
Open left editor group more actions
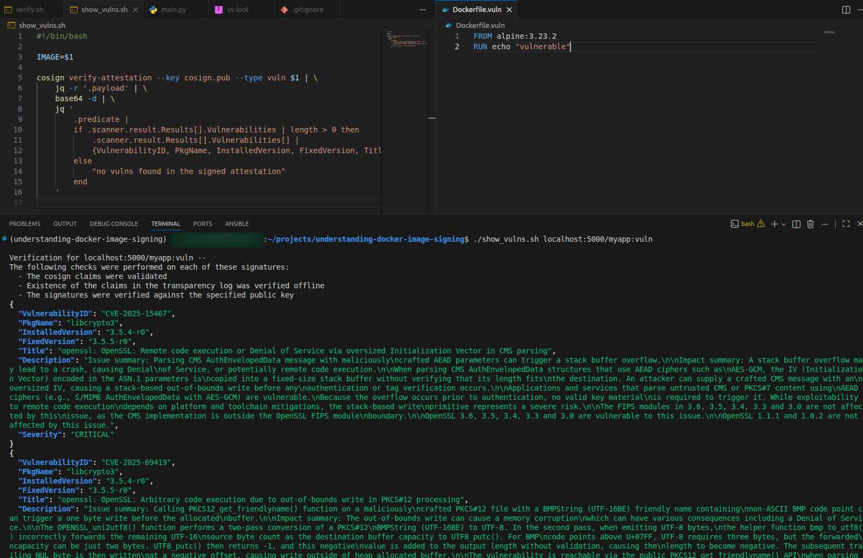[423, 10]
